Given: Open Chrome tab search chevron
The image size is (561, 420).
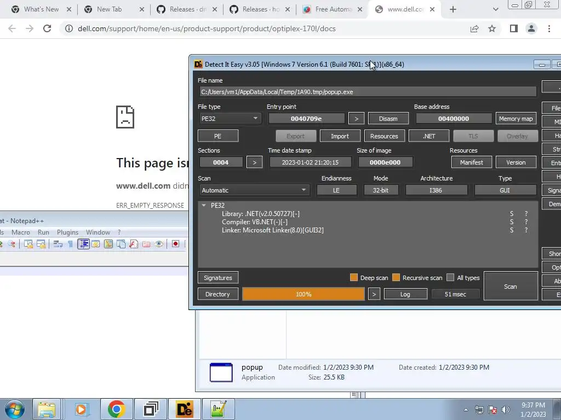Looking at the screenshot, I should pyautogui.click(x=495, y=10).
